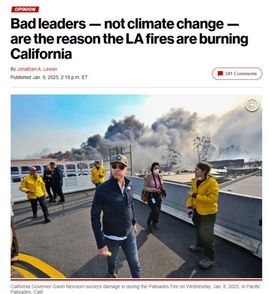
Task: Select the published date Jan. 9, 2025
Action: (45, 77)
